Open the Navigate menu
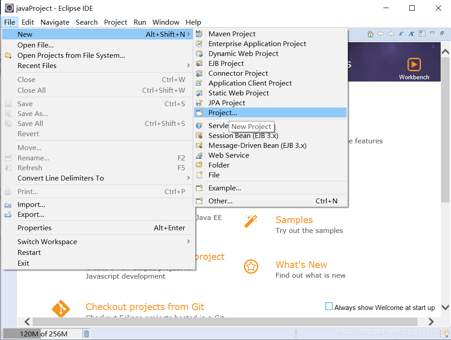The image size is (451, 340). point(55,22)
